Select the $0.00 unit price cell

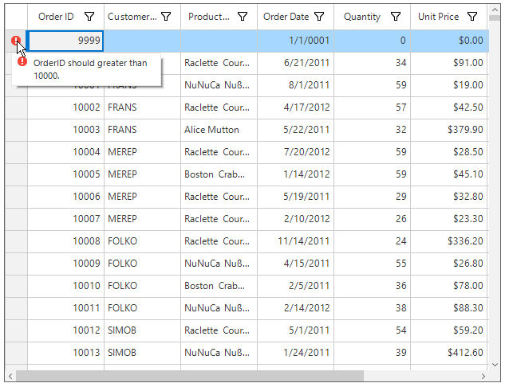[x=449, y=41]
